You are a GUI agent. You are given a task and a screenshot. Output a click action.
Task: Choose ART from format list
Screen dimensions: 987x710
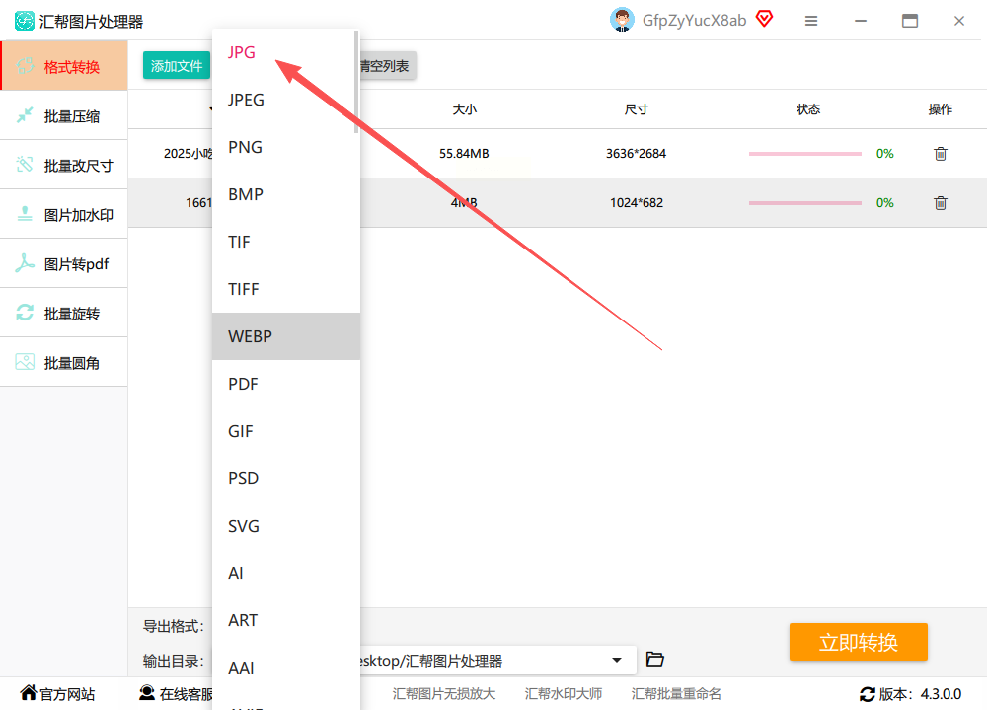coord(286,620)
